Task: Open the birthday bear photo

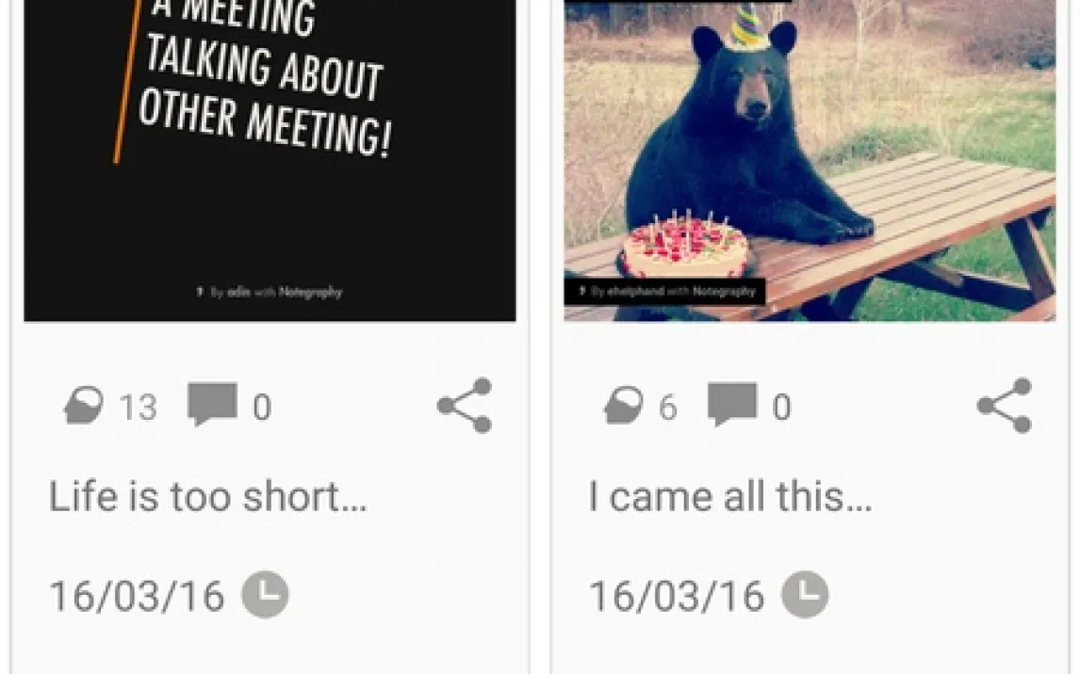Action: point(810,160)
